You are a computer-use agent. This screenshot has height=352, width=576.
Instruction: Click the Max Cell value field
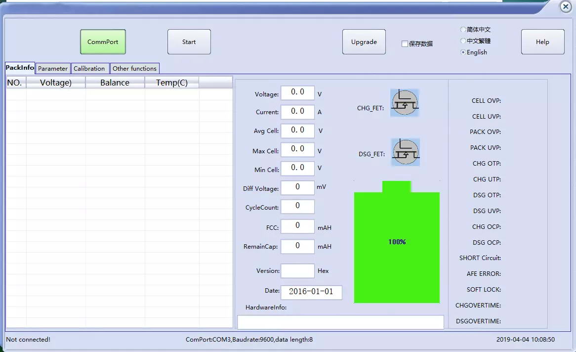pyautogui.click(x=297, y=149)
